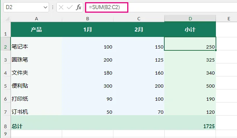The image size is (237, 138).
Task: Click the 1月 value 300 for 便利贴
Action: click(x=88, y=83)
